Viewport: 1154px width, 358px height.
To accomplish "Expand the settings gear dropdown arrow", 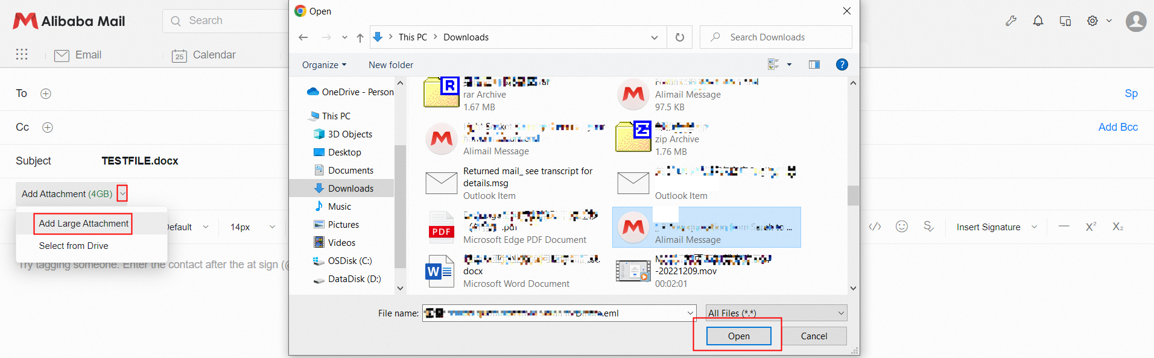I will point(1109,21).
